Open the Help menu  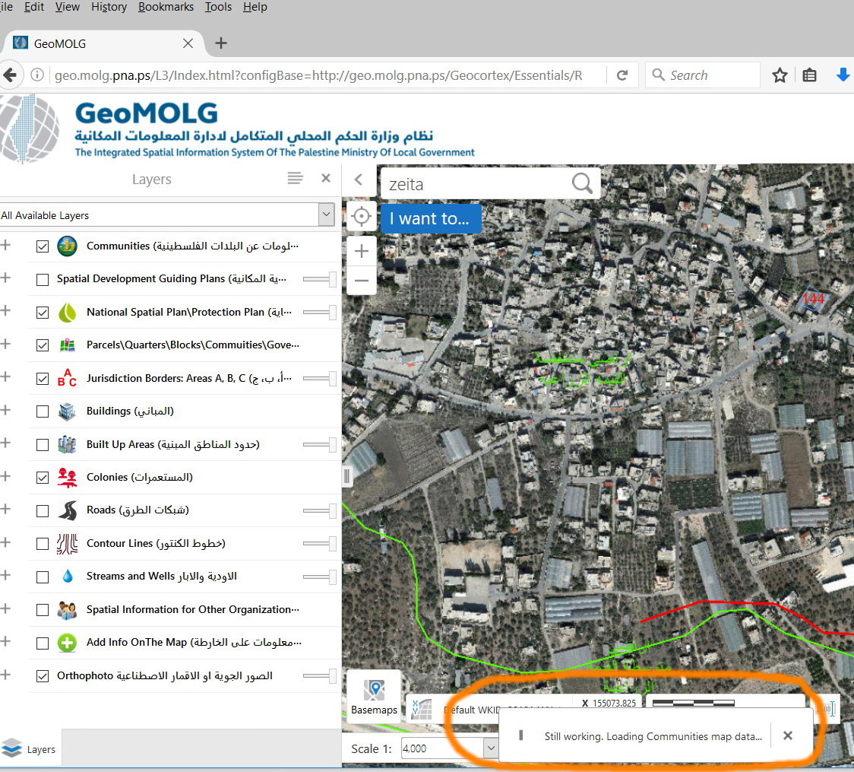tap(255, 7)
